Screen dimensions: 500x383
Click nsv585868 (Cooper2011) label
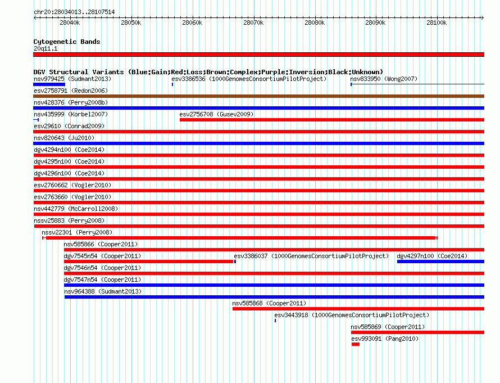[269, 303]
